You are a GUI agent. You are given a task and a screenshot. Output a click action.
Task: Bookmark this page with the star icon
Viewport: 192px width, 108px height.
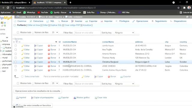pyautogui.click(x=178, y=8)
